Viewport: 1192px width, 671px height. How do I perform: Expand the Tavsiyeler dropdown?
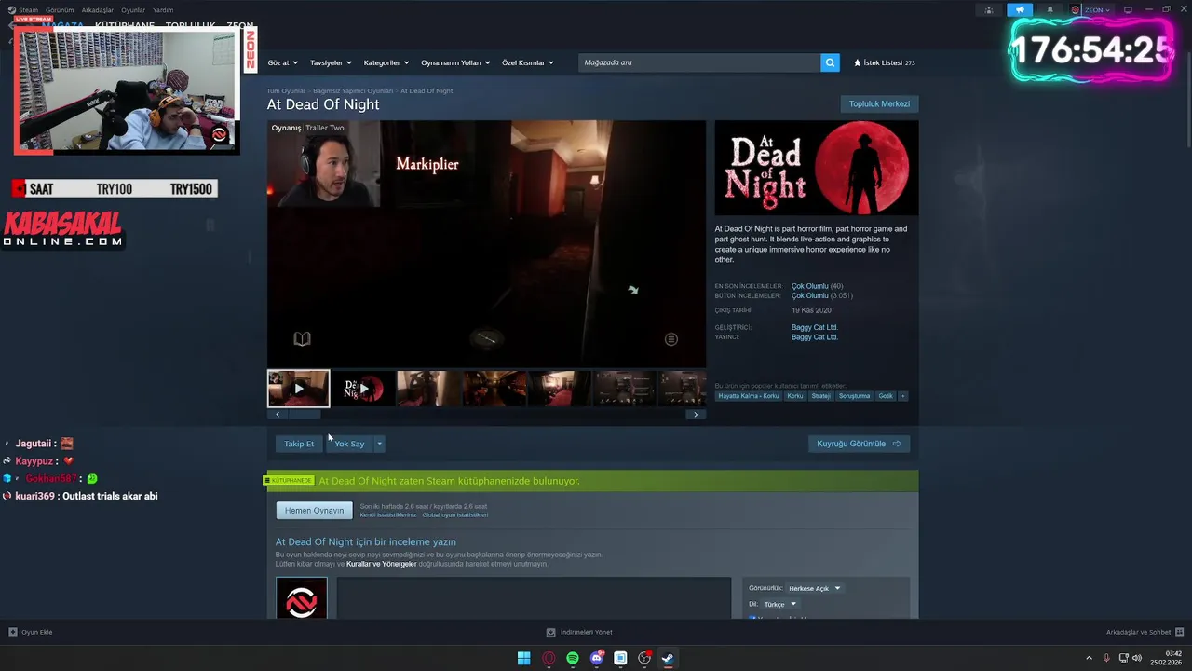(331, 62)
